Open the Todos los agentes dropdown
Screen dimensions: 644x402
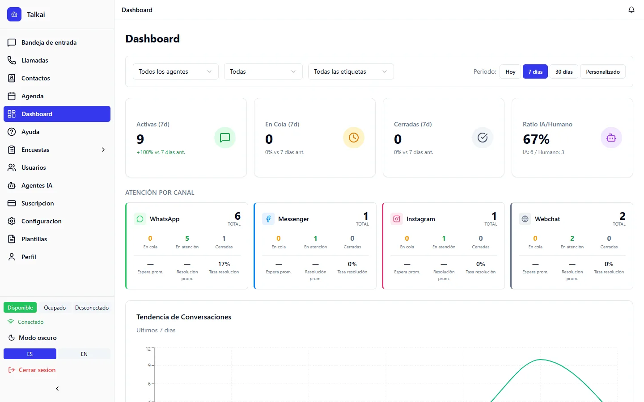tap(176, 71)
